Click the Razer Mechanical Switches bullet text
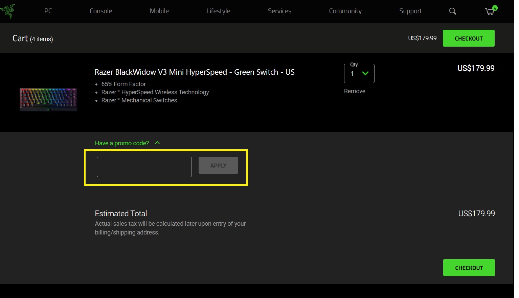The width and height of the screenshot is (519, 298). (x=139, y=100)
